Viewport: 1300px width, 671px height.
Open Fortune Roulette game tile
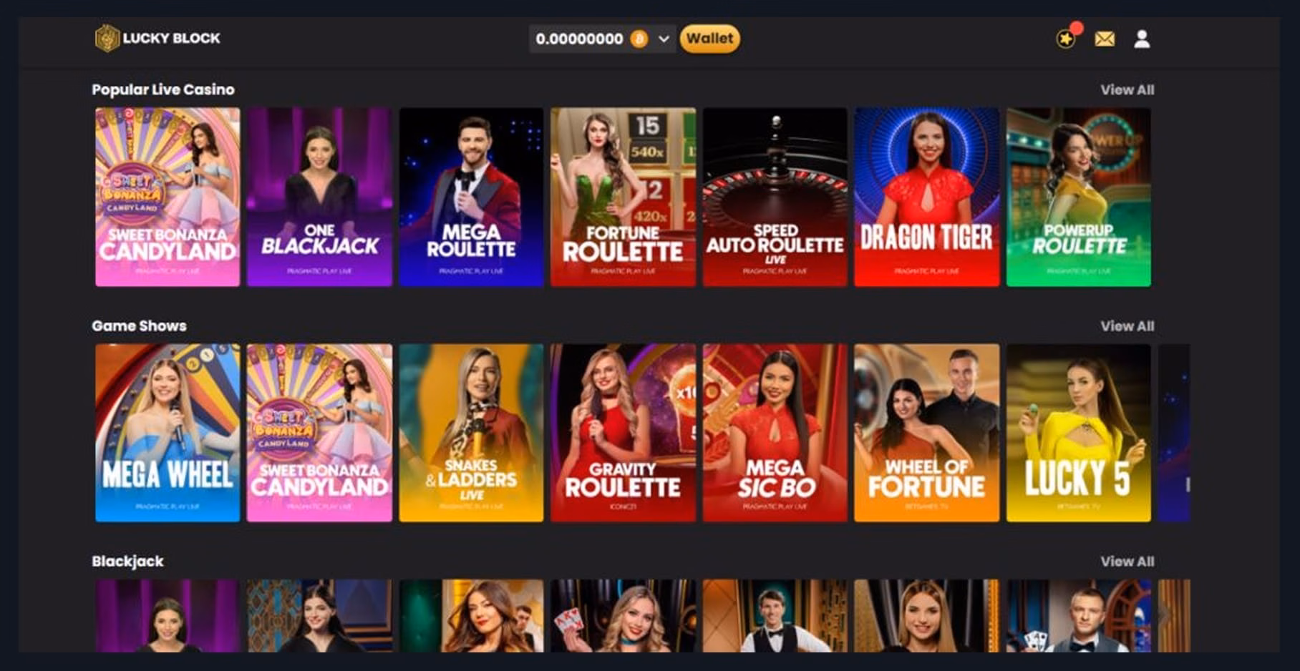tap(623, 197)
